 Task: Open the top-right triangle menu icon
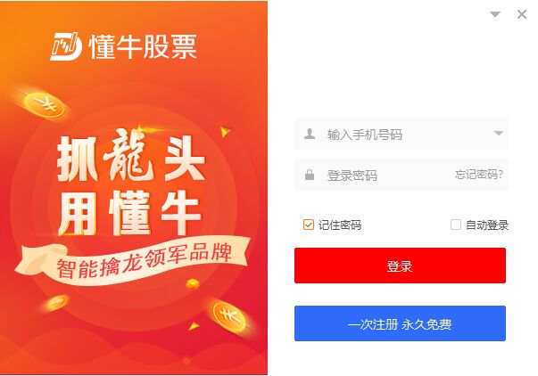coord(495,14)
